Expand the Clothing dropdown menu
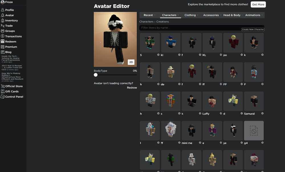Screen dimensions: 285x172 pos(191,15)
